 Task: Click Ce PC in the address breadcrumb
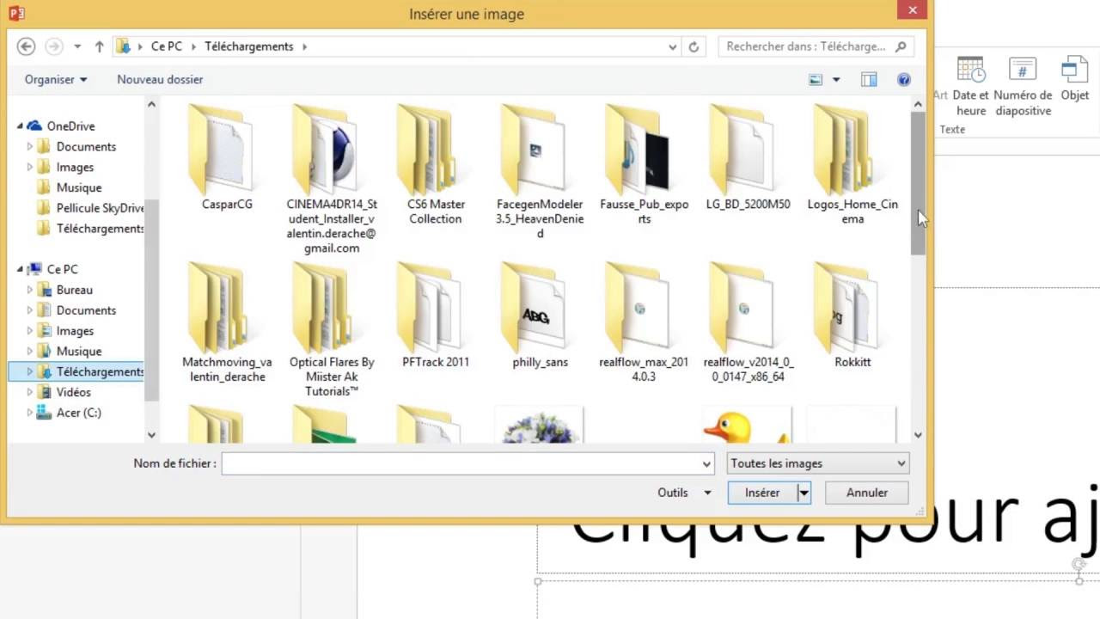[x=166, y=46]
